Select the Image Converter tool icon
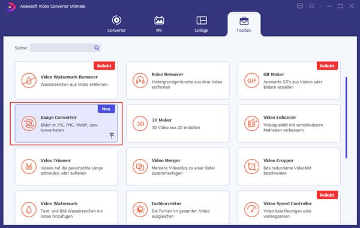 click(29, 124)
